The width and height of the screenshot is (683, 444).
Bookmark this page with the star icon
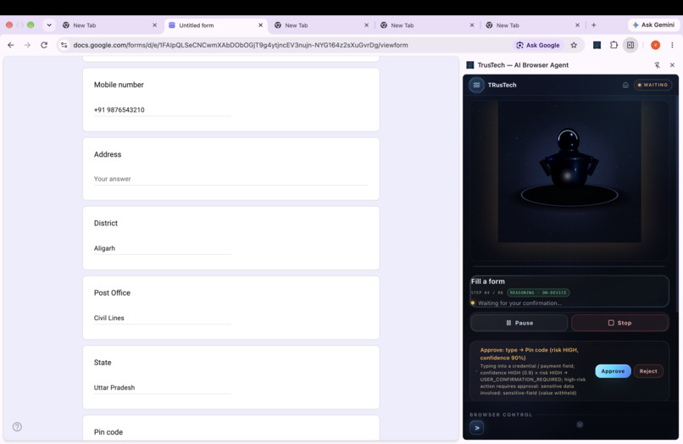click(574, 45)
